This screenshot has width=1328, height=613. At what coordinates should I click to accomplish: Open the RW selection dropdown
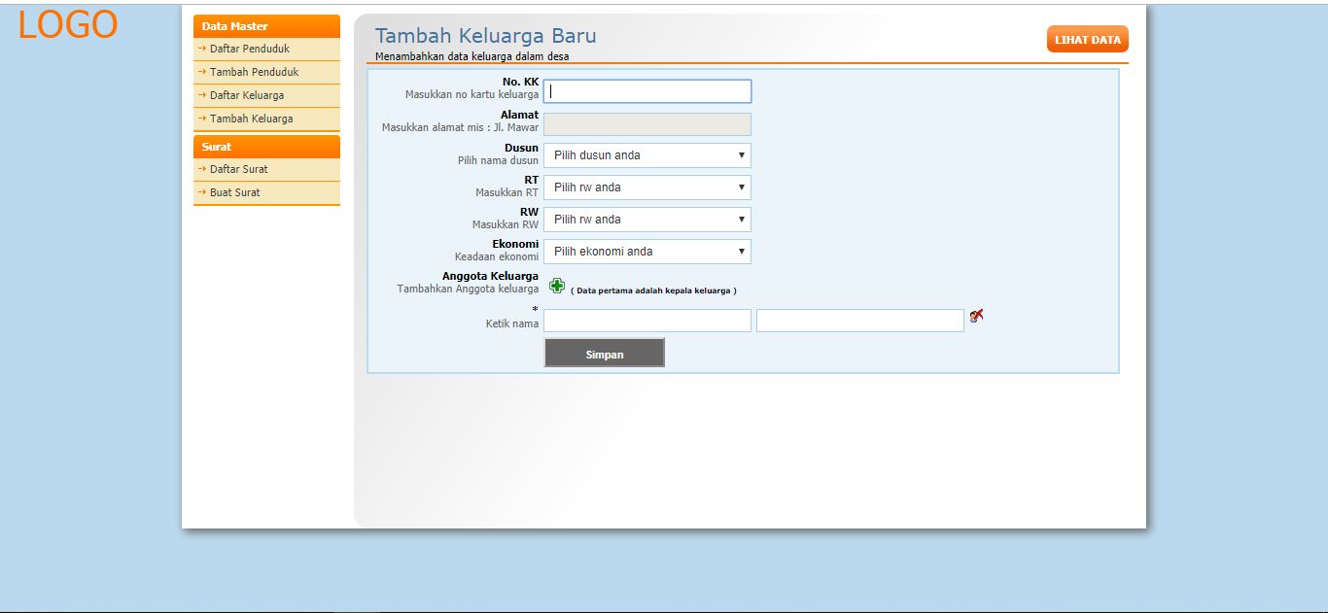(647, 219)
